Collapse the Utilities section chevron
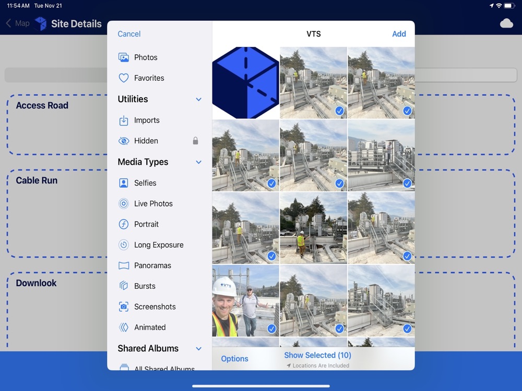This screenshot has width=522, height=391. (x=199, y=100)
